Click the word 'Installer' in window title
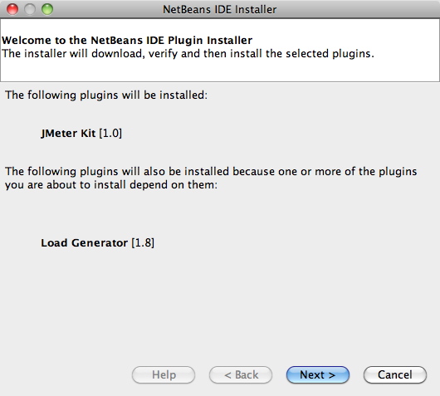 point(256,9)
